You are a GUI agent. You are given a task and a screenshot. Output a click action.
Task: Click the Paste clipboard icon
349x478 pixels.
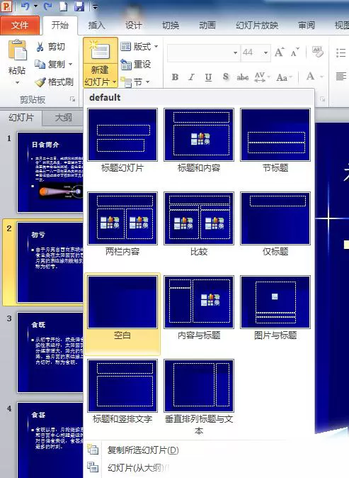18,50
